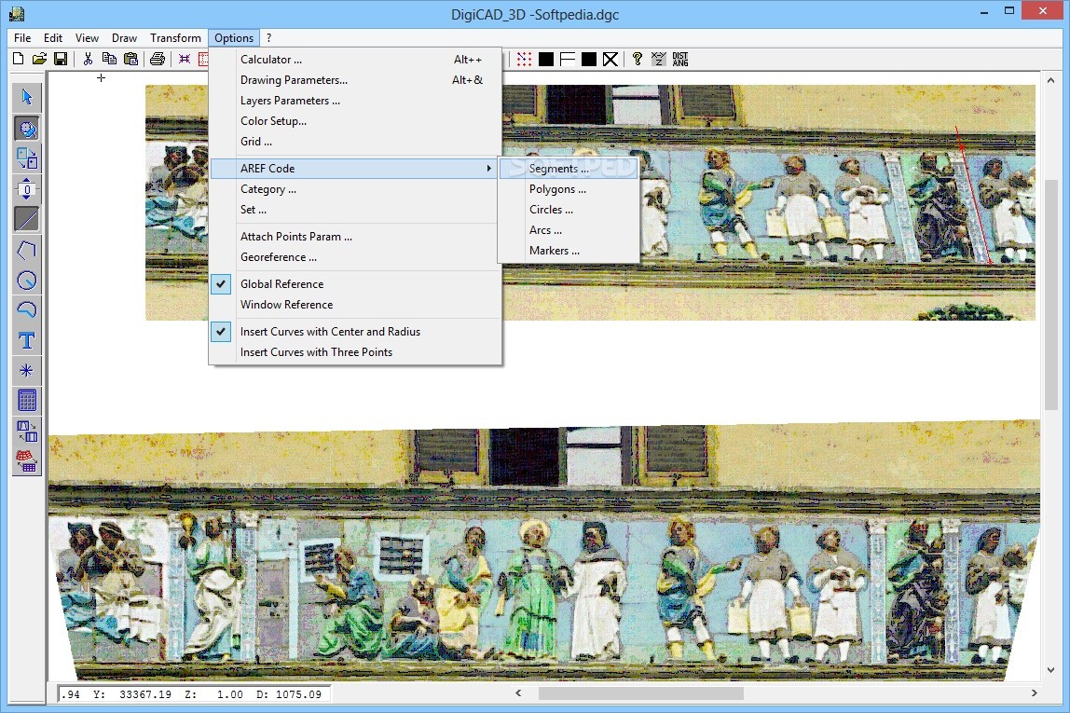Save the drawing with the floppy disk icon
Screen dimensions: 1070x713
point(61,60)
